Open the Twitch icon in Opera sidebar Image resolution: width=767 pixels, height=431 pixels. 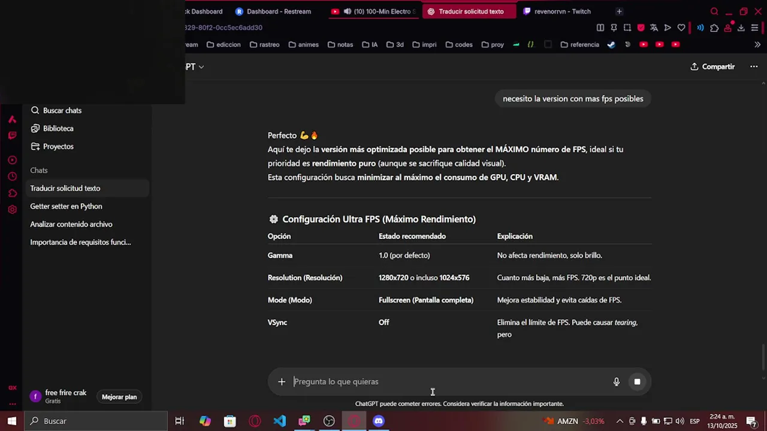[x=12, y=136]
